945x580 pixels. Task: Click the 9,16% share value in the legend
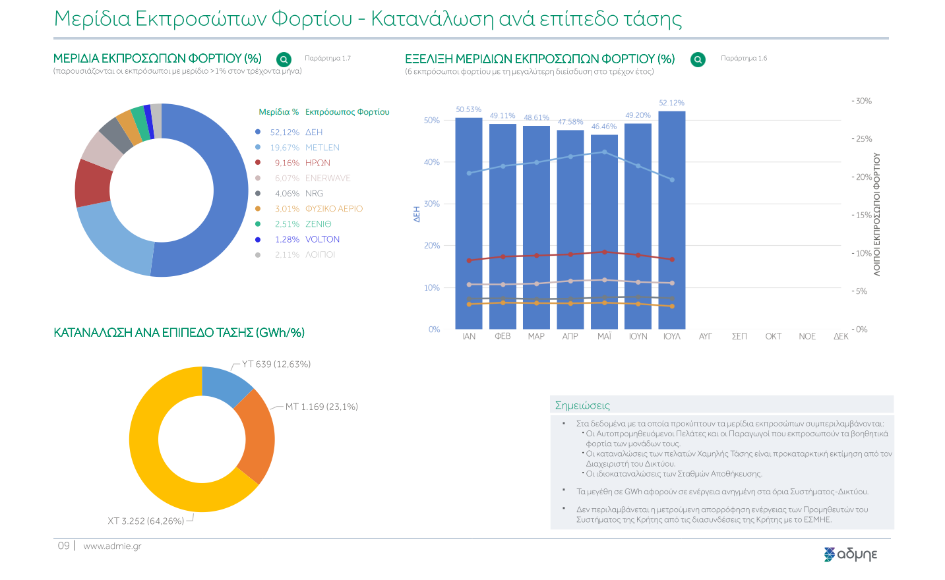(287, 163)
